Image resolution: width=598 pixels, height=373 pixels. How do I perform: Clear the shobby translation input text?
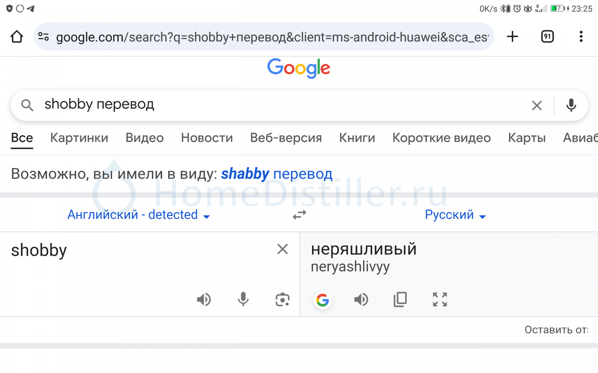coord(283,249)
